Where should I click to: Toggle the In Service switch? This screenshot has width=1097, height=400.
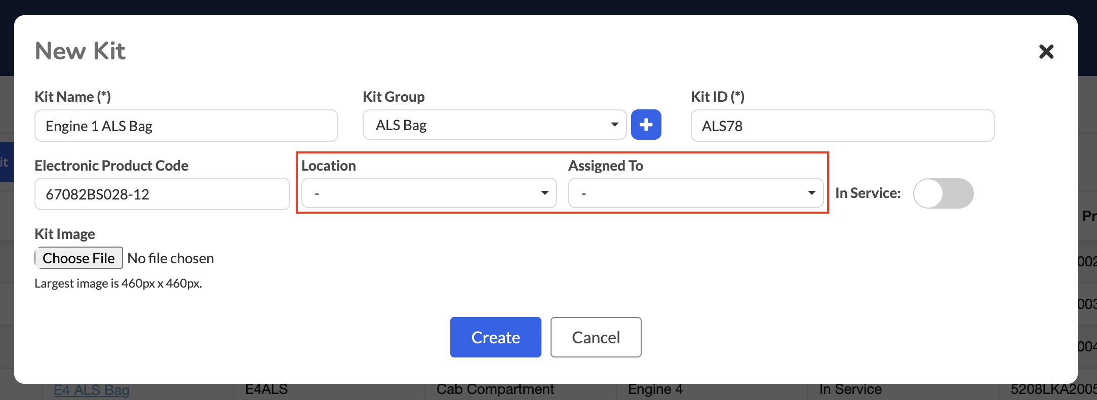(943, 193)
